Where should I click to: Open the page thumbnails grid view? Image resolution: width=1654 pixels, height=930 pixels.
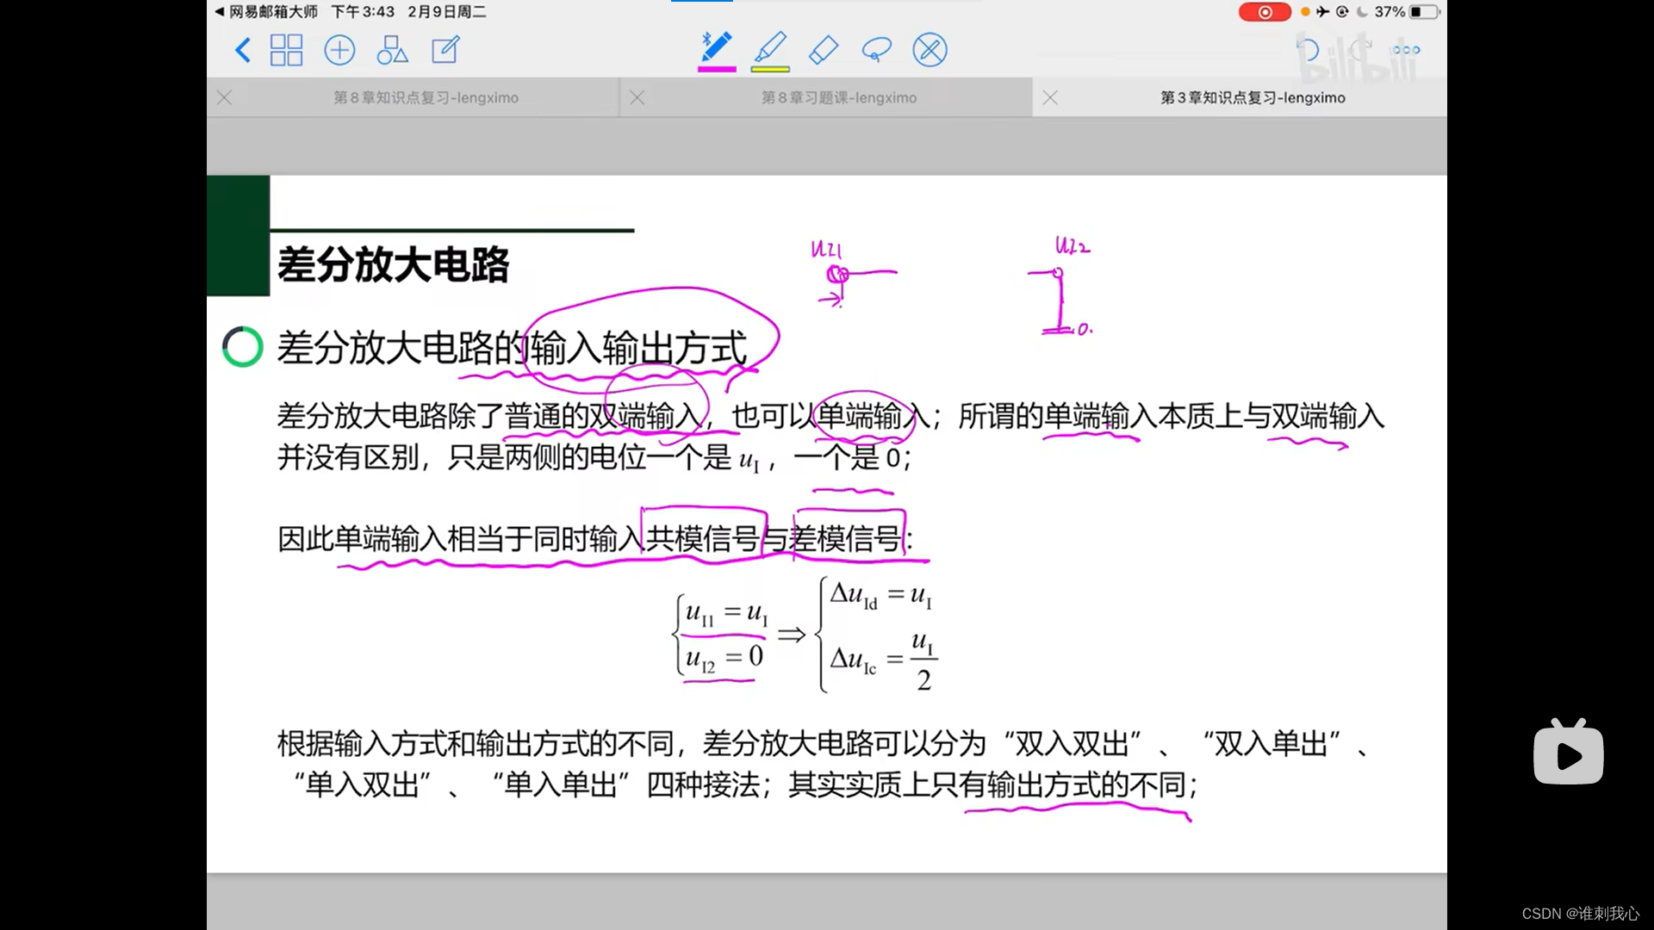pyautogui.click(x=286, y=50)
